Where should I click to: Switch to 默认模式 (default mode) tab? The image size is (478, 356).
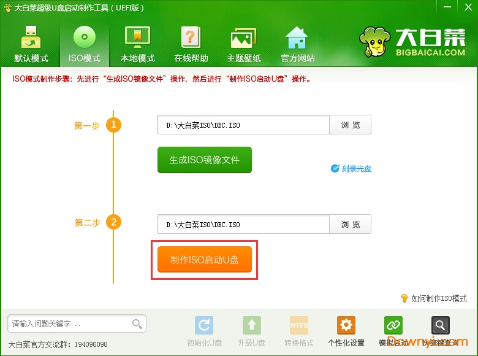(x=31, y=44)
